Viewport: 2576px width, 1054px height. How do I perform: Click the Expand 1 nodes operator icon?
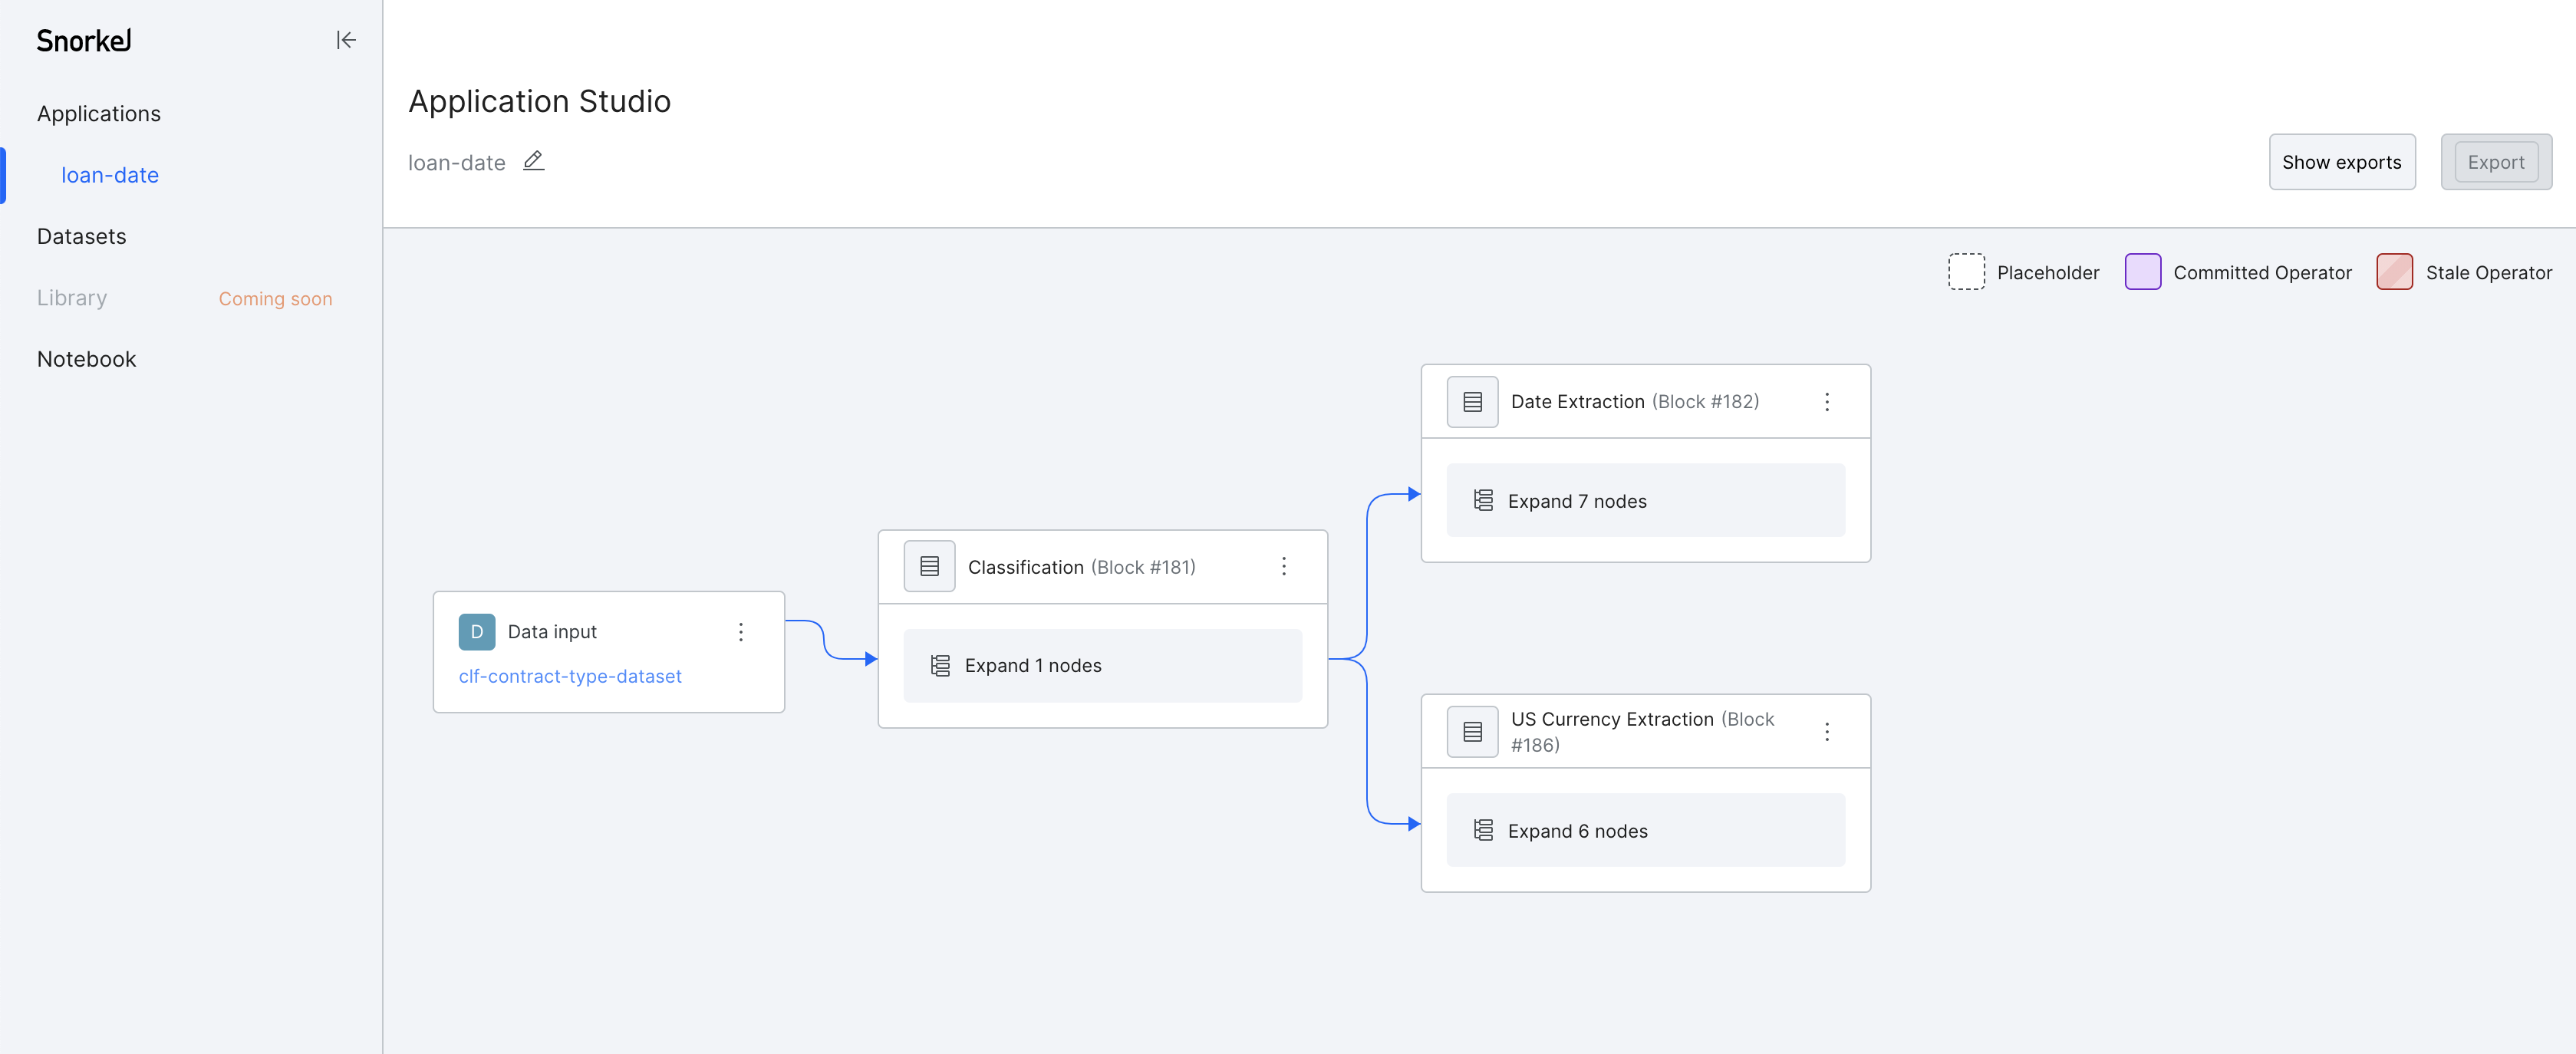click(941, 665)
